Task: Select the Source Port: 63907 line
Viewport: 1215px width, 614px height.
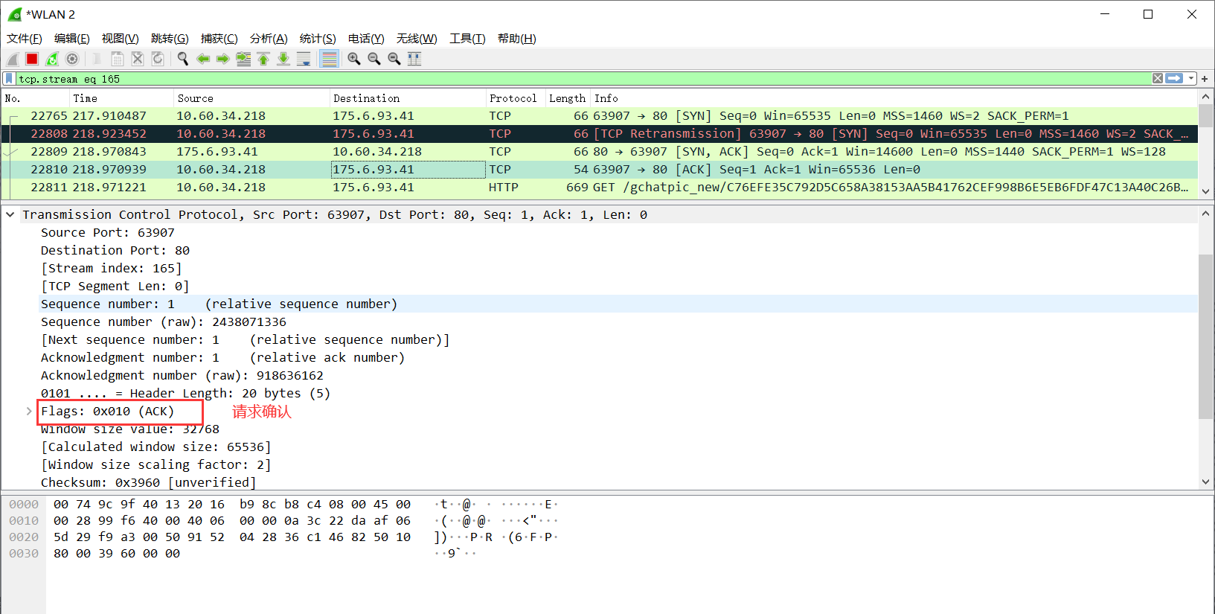Action: pos(108,232)
